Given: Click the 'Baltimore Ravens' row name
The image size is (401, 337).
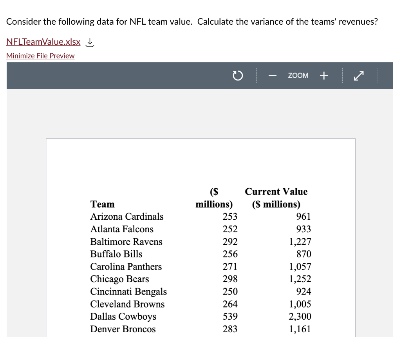Looking at the screenshot, I should click(x=126, y=242).
